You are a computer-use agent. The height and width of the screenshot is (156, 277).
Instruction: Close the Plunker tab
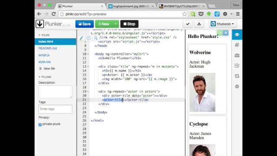pos(102,6)
